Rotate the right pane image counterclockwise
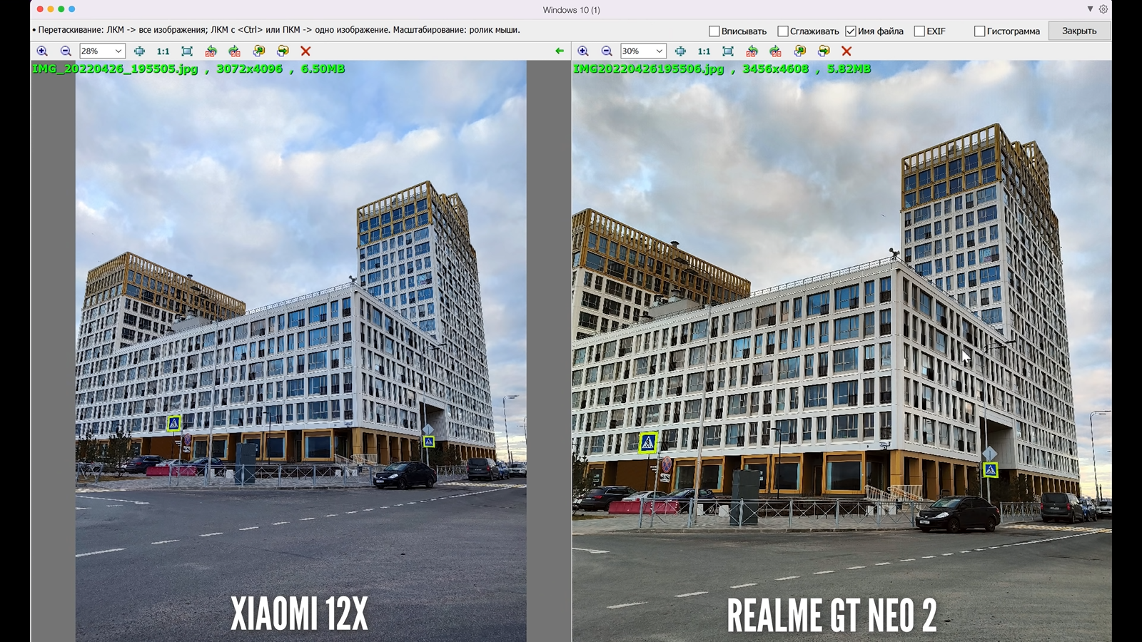 pyautogui.click(x=752, y=51)
